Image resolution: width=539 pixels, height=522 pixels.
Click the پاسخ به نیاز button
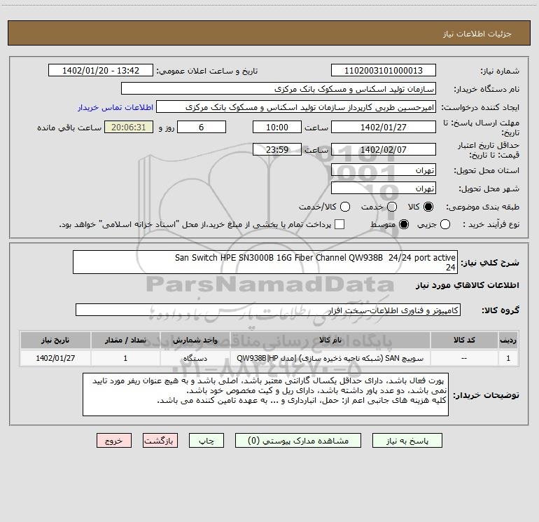tap(407, 441)
